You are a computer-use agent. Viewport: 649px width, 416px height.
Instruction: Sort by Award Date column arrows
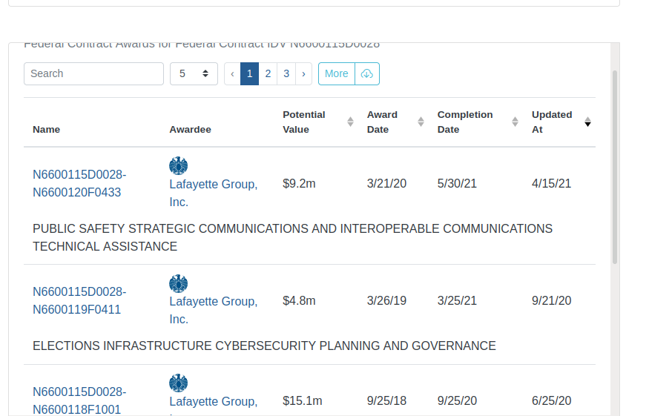(421, 122)
